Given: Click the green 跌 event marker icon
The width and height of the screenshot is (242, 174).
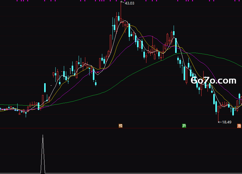Looking at the screenshot, I should coord(184,126).
